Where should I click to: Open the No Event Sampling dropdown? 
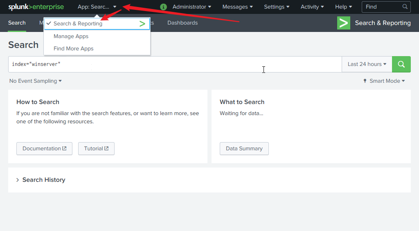[36, 81]
